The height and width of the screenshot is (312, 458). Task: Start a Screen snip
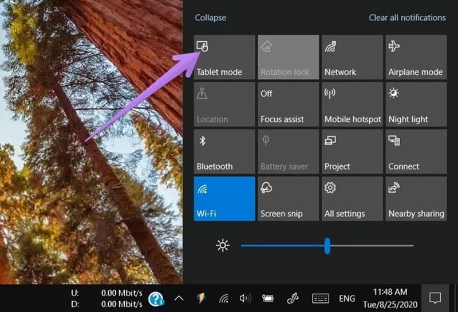click(x=289, y=199)
